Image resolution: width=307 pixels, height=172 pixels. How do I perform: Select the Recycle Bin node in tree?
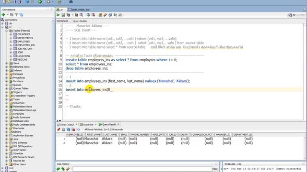19,161
